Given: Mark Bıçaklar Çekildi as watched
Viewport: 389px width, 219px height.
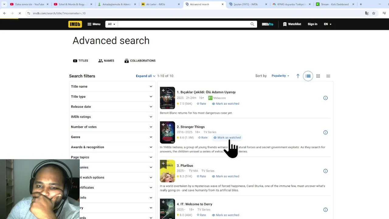Looking at the screenshot, I should tap(225, 104).
